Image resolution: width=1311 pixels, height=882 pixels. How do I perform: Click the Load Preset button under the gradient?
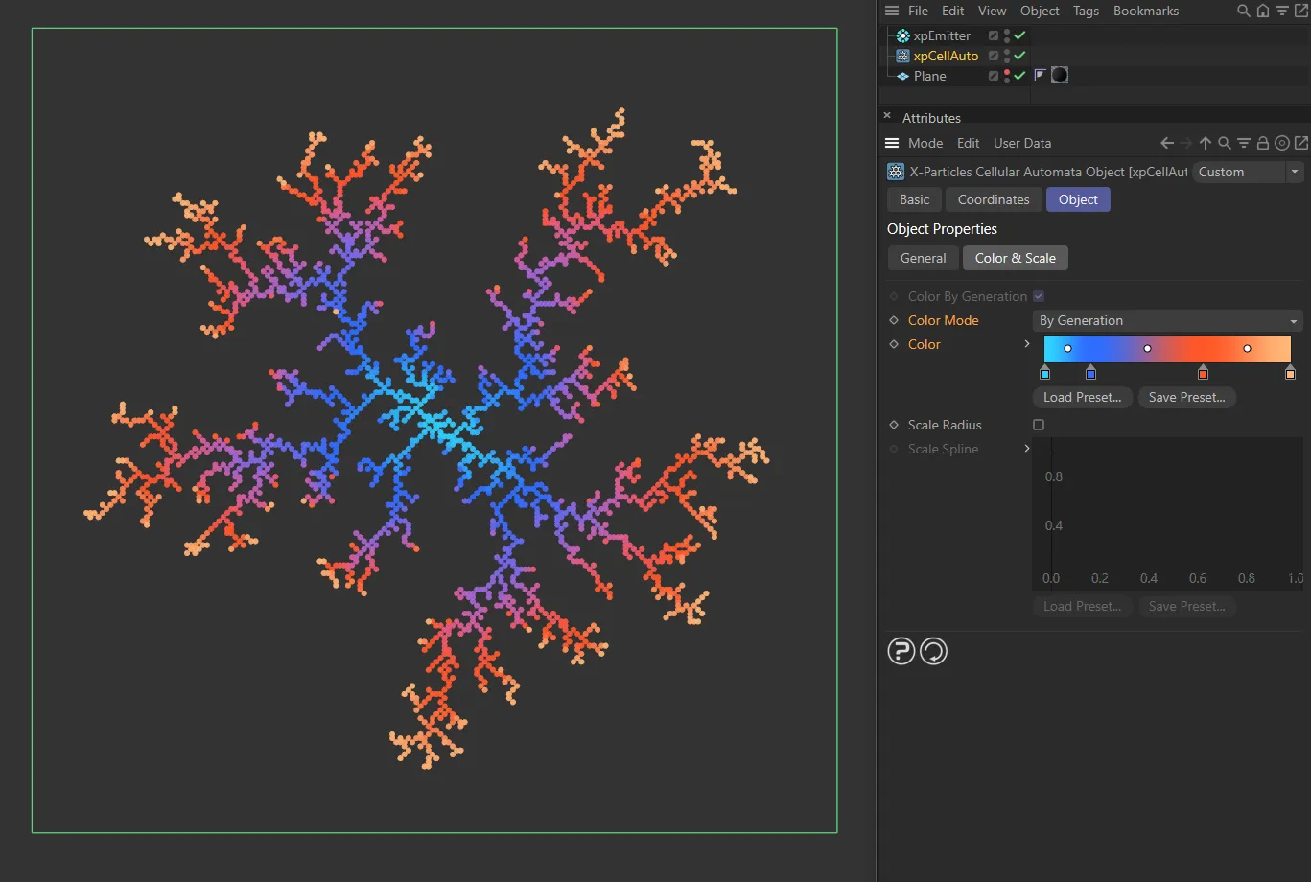click(x=1082, y=397)
